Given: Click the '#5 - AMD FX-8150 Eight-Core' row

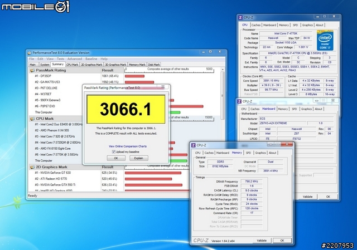Looking at the screenshot, I should 52,149.
